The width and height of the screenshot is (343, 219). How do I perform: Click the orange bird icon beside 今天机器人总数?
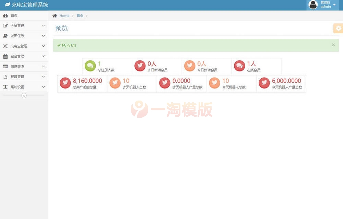point(214,83)
